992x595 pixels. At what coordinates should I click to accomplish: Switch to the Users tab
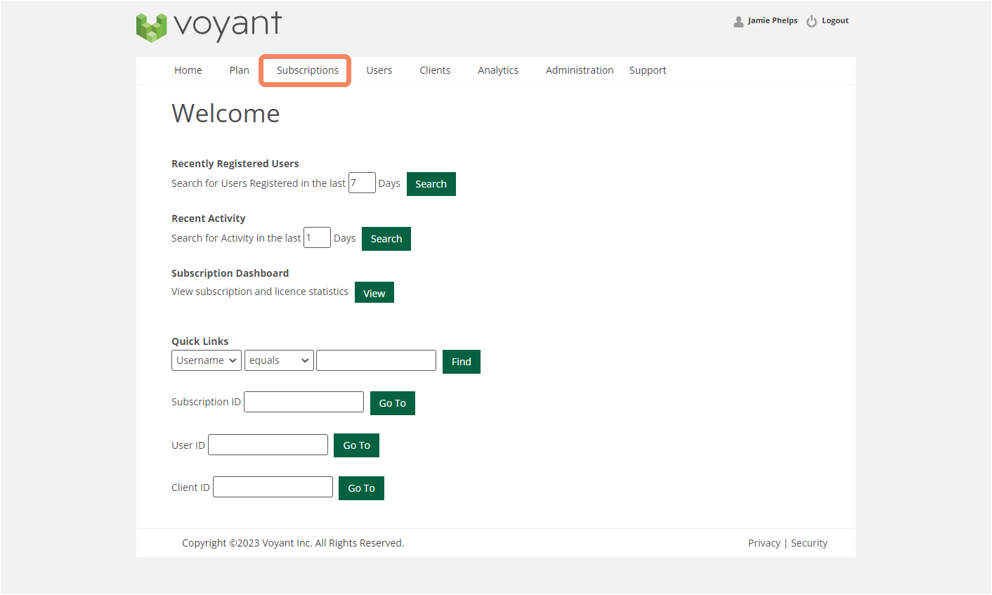coord(379,70)
